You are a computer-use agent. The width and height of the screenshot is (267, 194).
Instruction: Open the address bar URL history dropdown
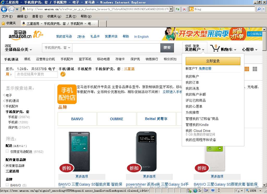[x=171, y=9]
